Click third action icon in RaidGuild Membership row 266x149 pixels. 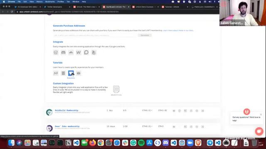185,111
